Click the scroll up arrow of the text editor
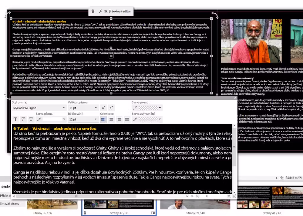 point(234,126)
